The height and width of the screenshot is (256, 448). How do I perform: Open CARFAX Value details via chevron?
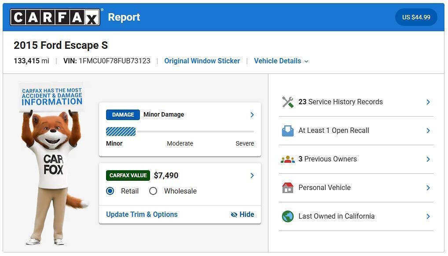[252, 176]
